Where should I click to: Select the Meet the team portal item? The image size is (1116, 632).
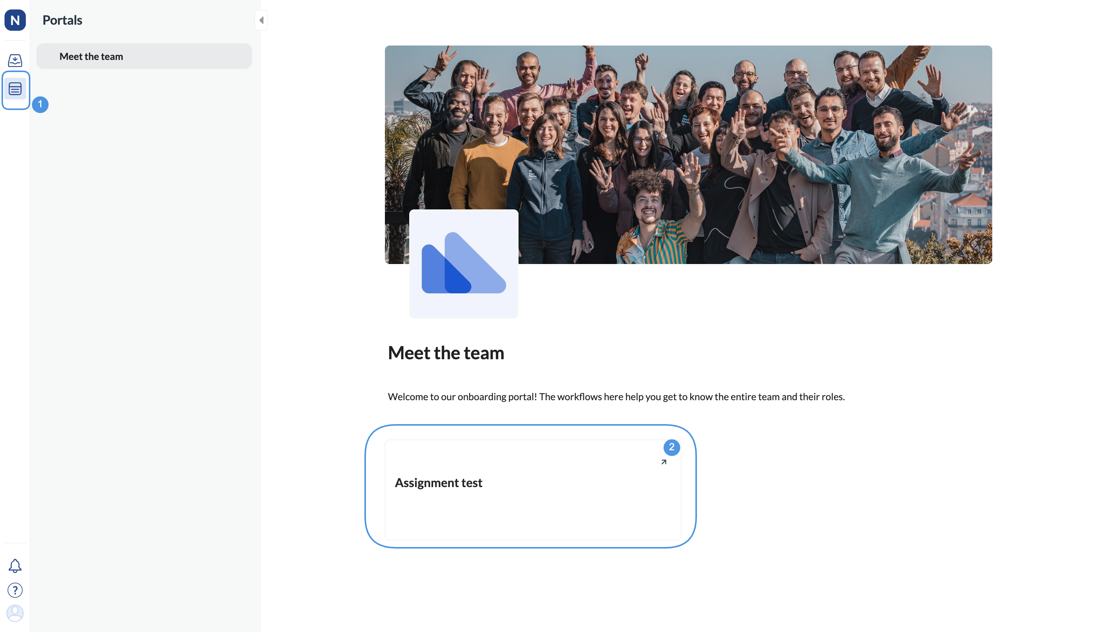click(144, 57)
